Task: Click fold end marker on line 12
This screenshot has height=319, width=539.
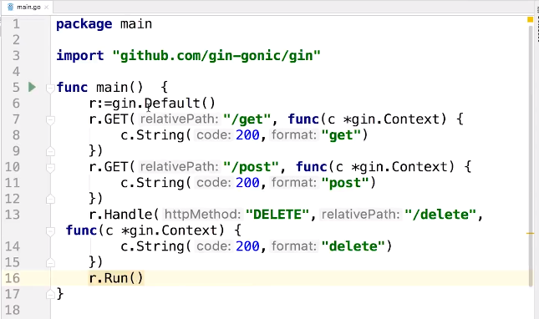Action: click(x=50, y=199)
